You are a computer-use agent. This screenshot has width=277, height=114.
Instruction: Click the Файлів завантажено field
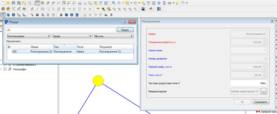point(245,91)
